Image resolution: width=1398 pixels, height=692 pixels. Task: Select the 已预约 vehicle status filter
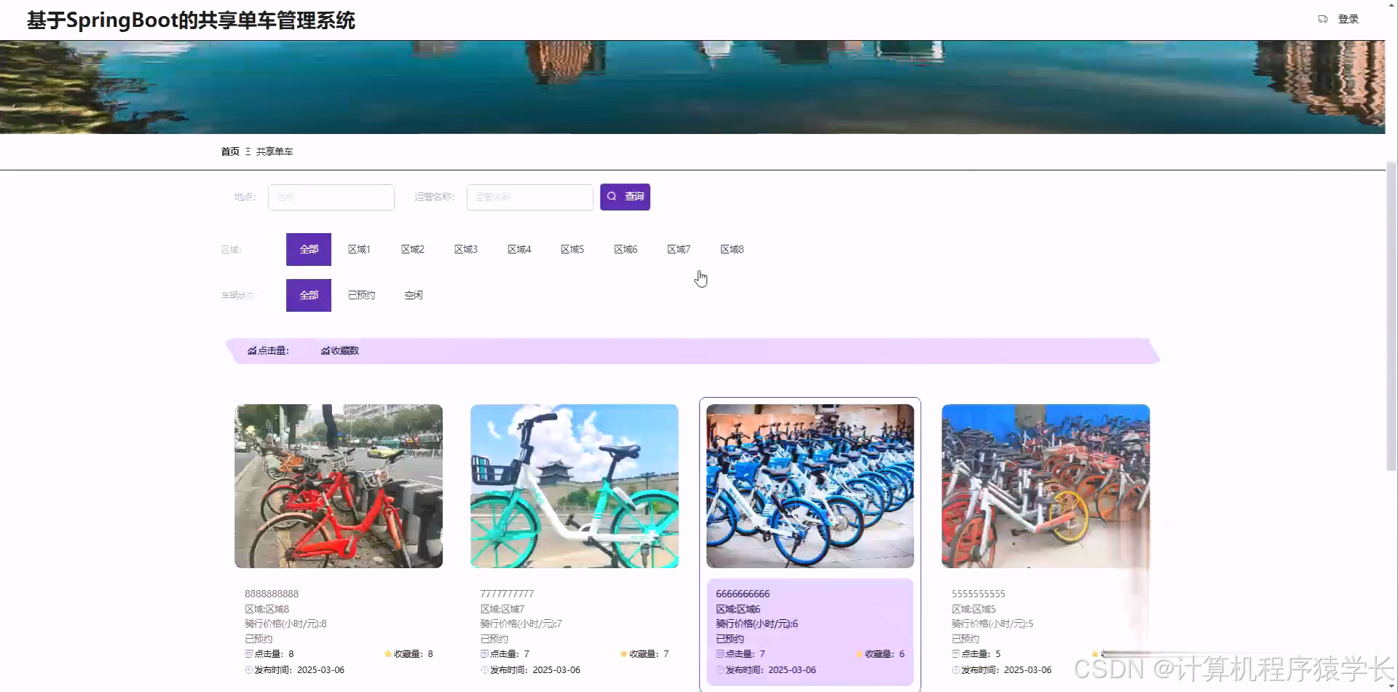[x=360, y=295]
